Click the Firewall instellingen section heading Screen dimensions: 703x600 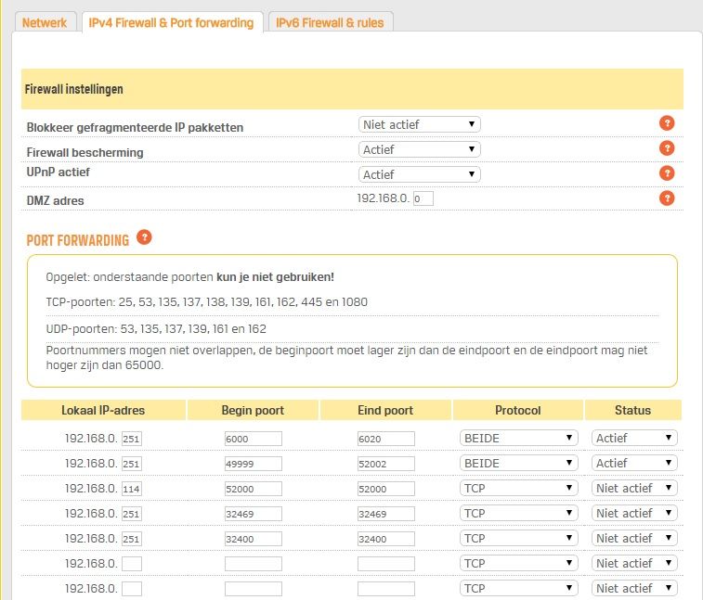pyautogui.click(x=74, y=89)
